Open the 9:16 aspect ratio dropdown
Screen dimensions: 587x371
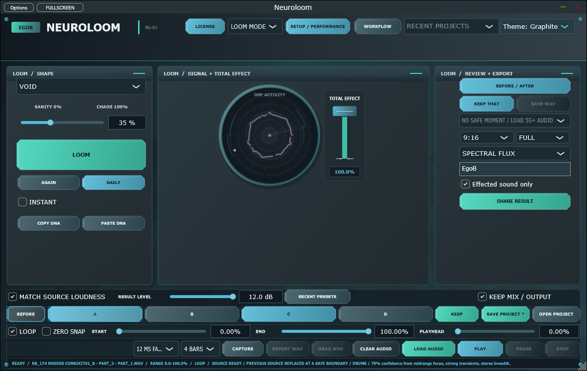coord(486,137)
